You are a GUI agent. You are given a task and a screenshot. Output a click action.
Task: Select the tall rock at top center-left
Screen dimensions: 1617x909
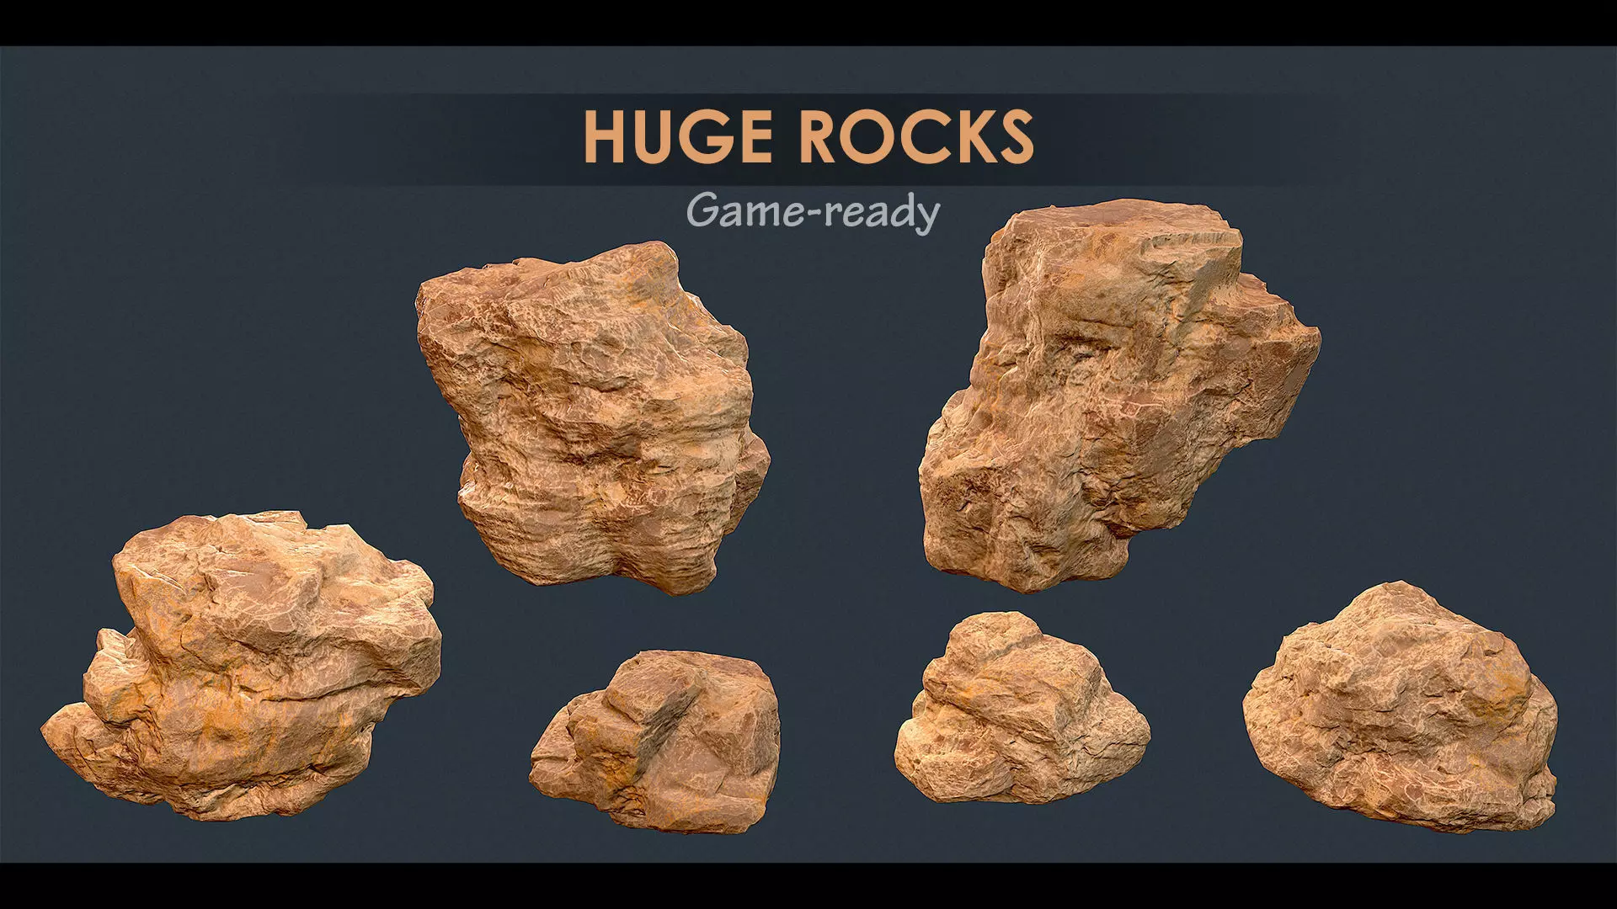[593, 417]
